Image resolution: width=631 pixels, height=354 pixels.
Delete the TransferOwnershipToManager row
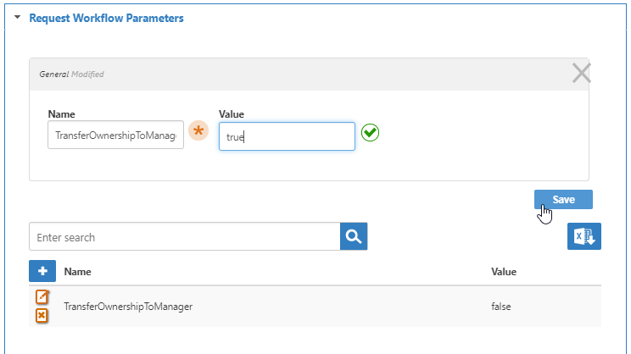coord(42,315)
